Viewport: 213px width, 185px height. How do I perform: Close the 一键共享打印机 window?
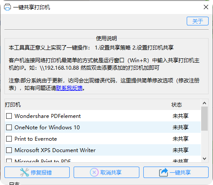[x=206, y=7]
